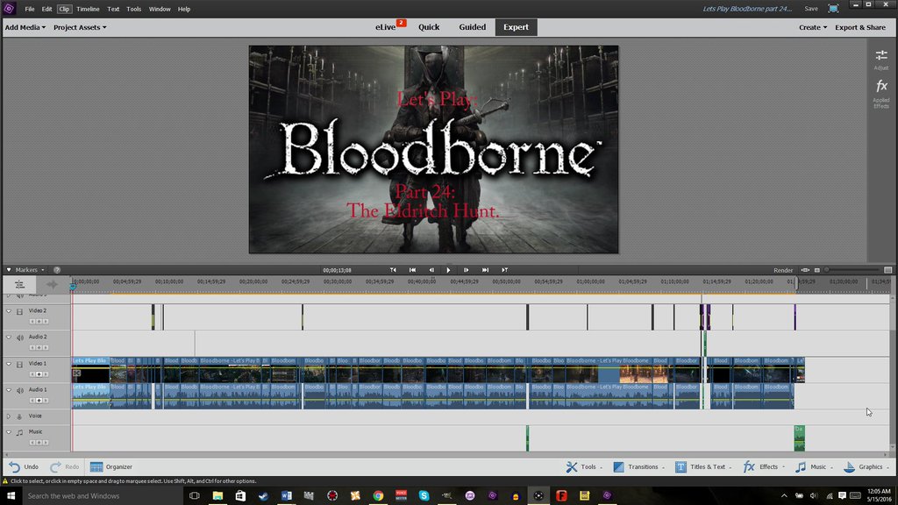Screen dimensions: 898x505
Task: Open the Titles & Text panel
Action: (703, 466)
